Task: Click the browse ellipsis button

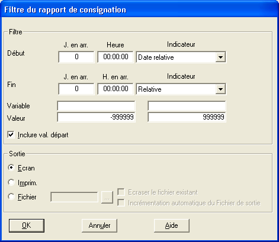Action: [x=107, y=197]
